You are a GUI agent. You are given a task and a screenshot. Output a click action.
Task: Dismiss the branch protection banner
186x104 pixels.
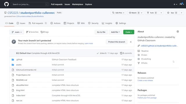(131, 42)
